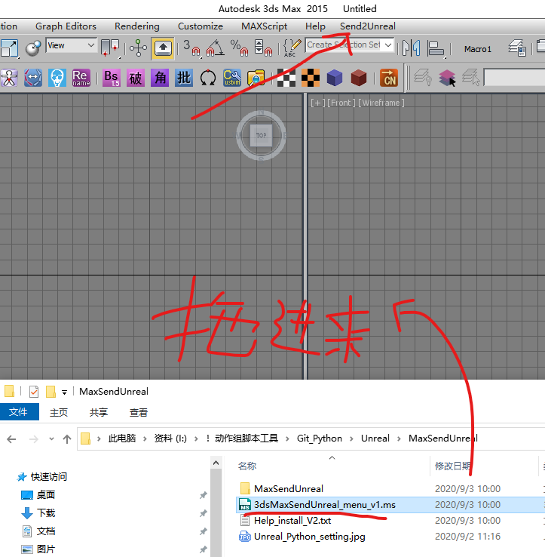
Task: Open the 文件 tab in Explorer
Action: (x=18, y=411)
